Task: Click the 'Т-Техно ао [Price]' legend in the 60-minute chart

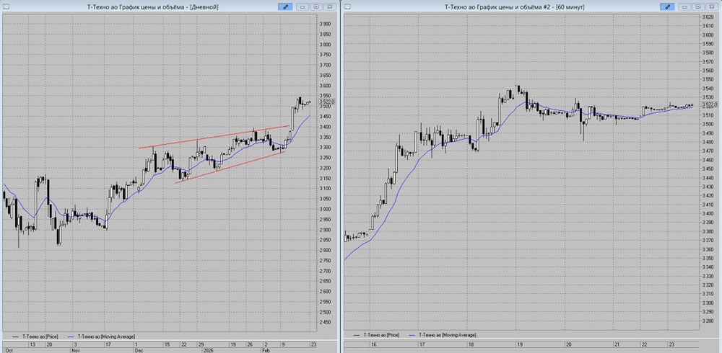Action: pyautogui.click(x=378, y=335)
